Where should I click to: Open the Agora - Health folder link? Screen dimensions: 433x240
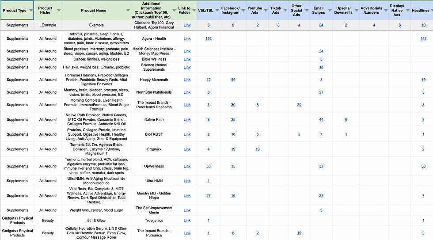click(187, 38)
